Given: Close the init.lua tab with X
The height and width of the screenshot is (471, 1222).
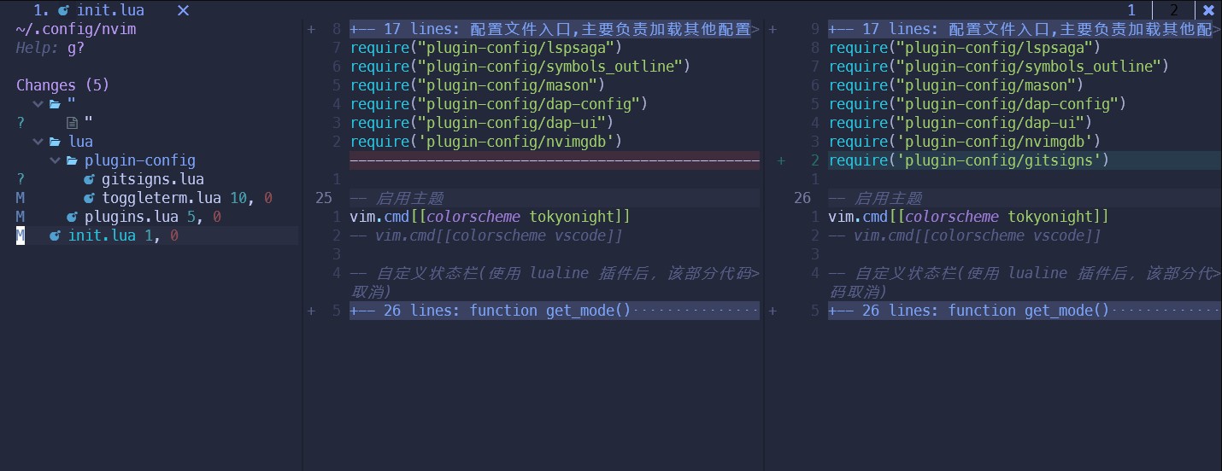Looking at the screenshot, I should point(183,10).
